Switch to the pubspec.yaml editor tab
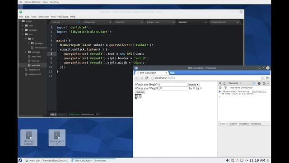Image resolution: width=289 pixels, height=163 pixels. (160, 22)
